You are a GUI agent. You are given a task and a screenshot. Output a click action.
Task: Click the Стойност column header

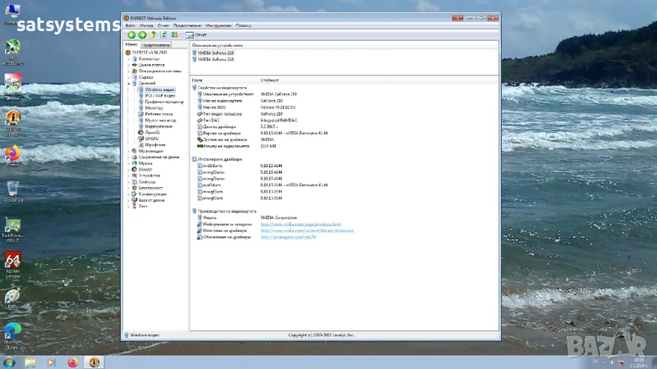(x=269, y=80)
